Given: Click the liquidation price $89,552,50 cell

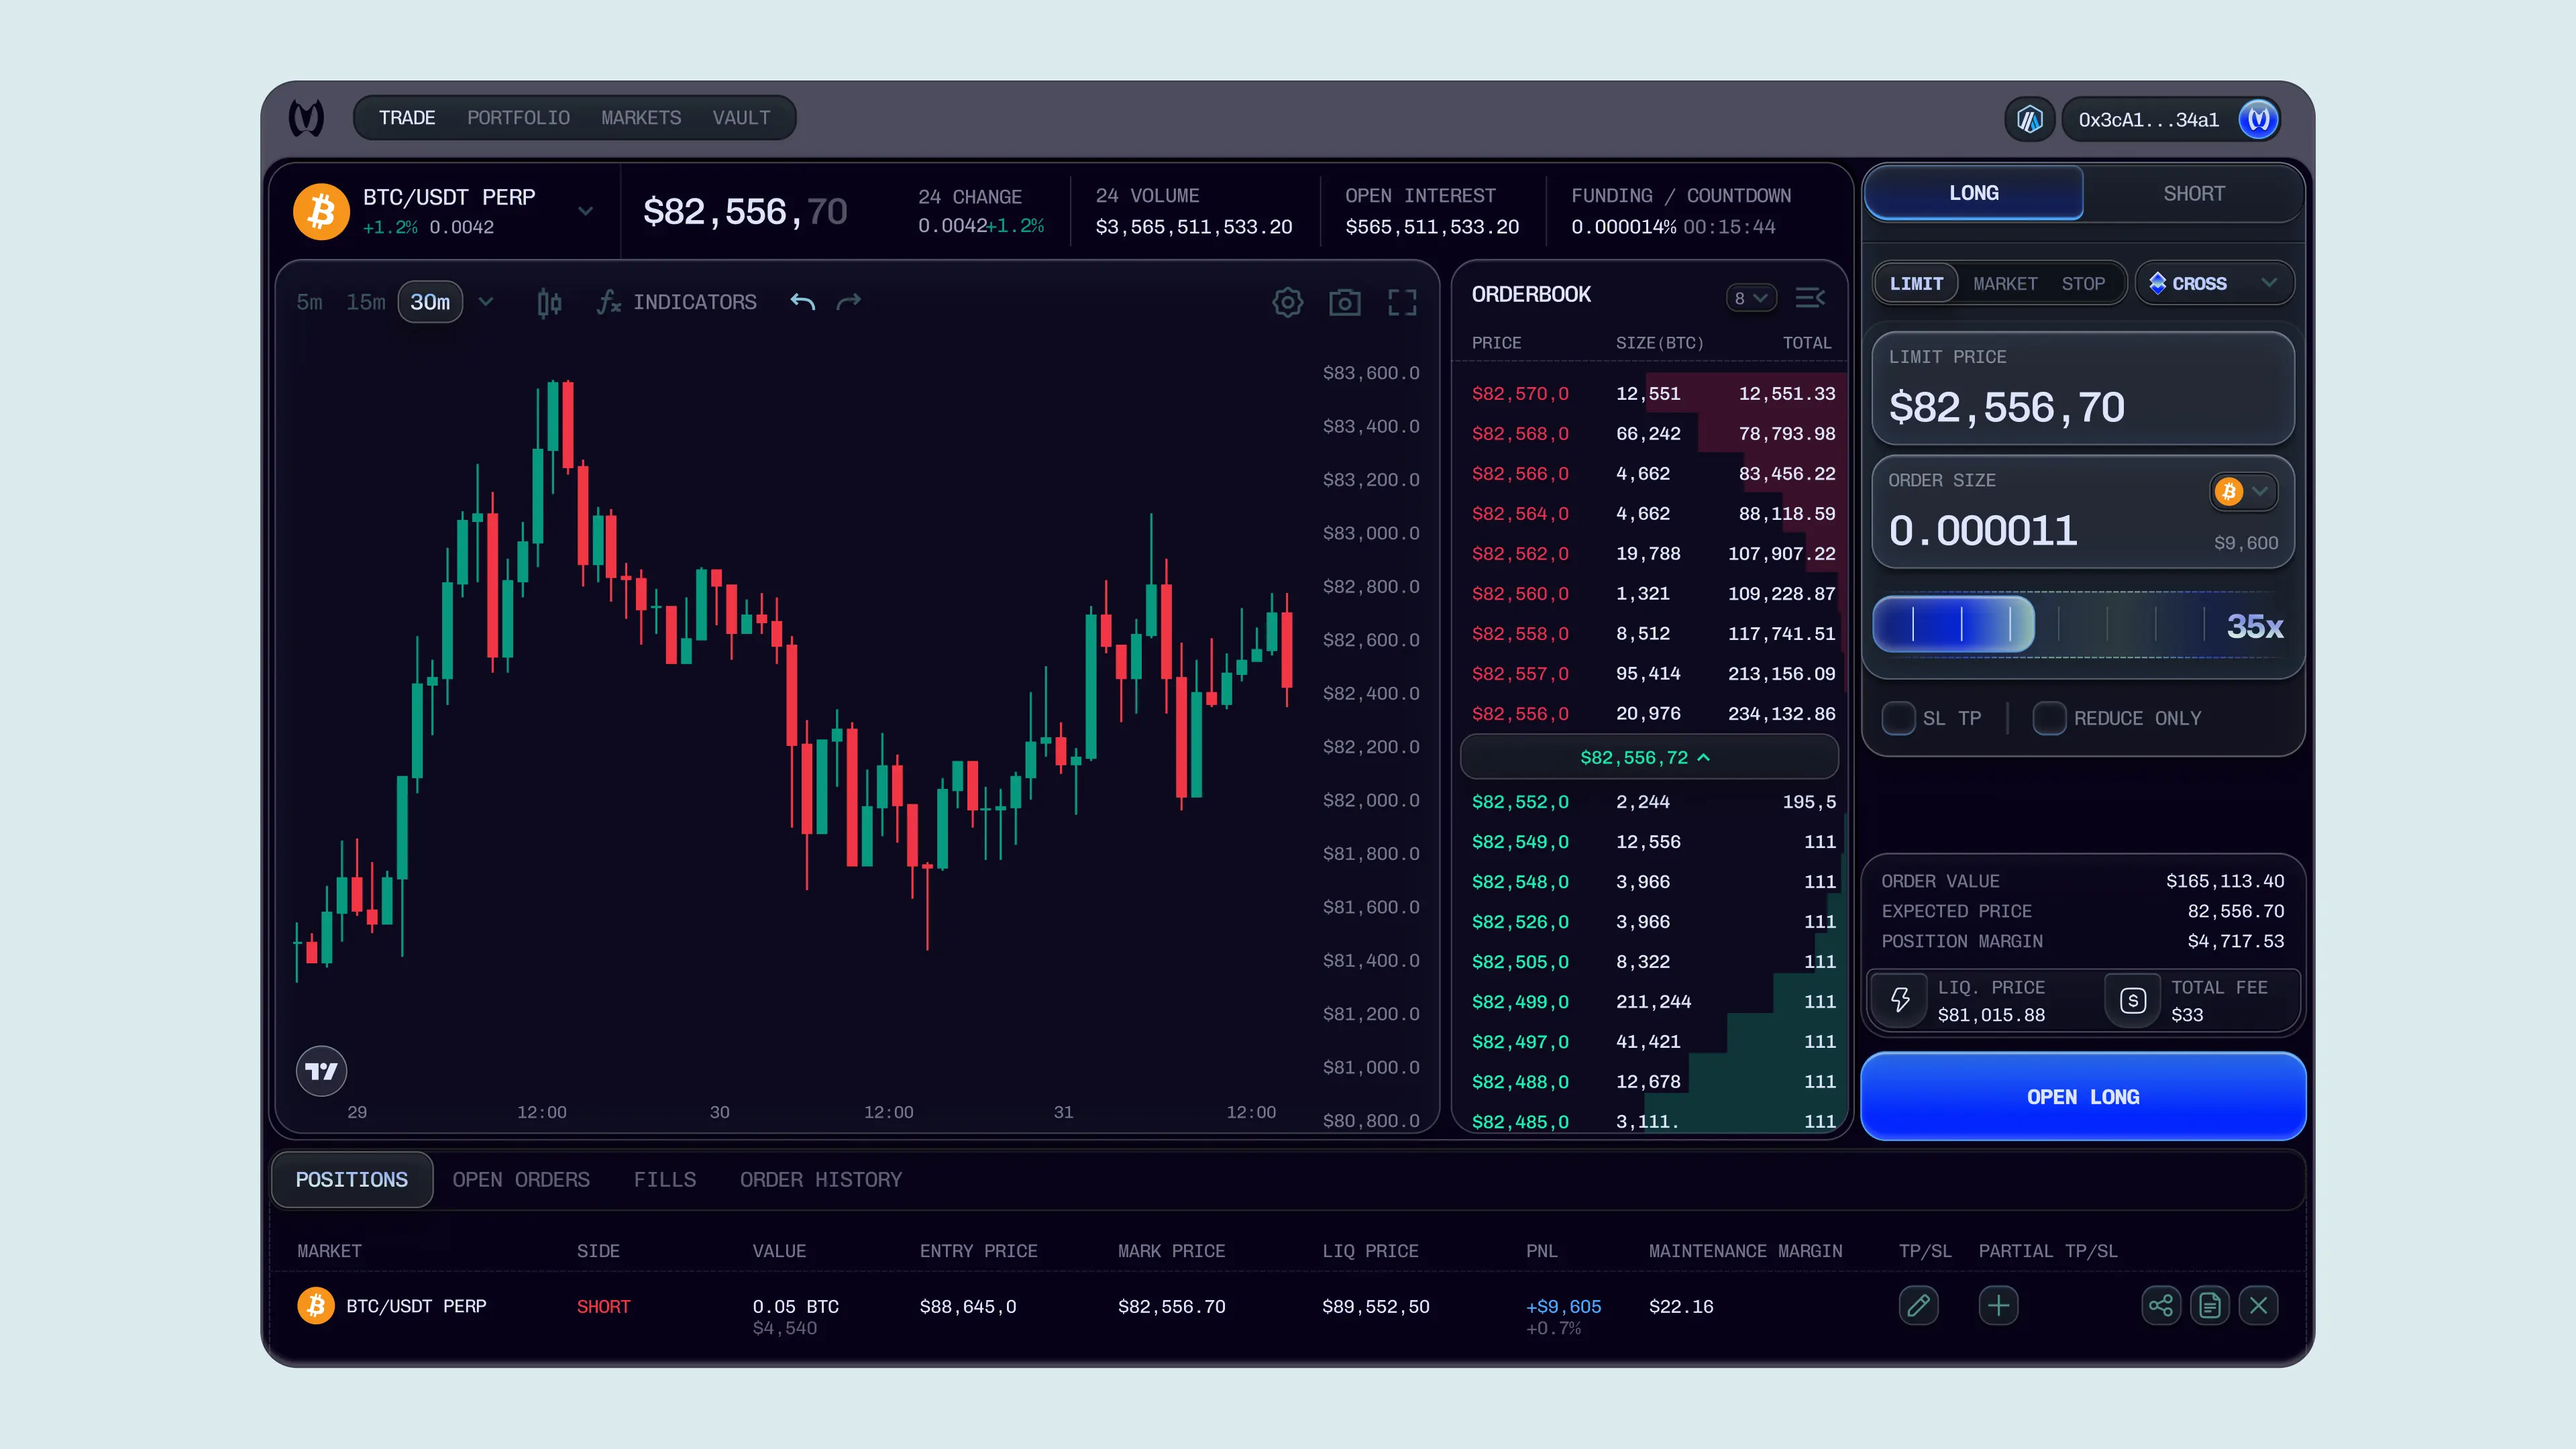Looking at the screenshot, I should [x=1375, y=1307].
